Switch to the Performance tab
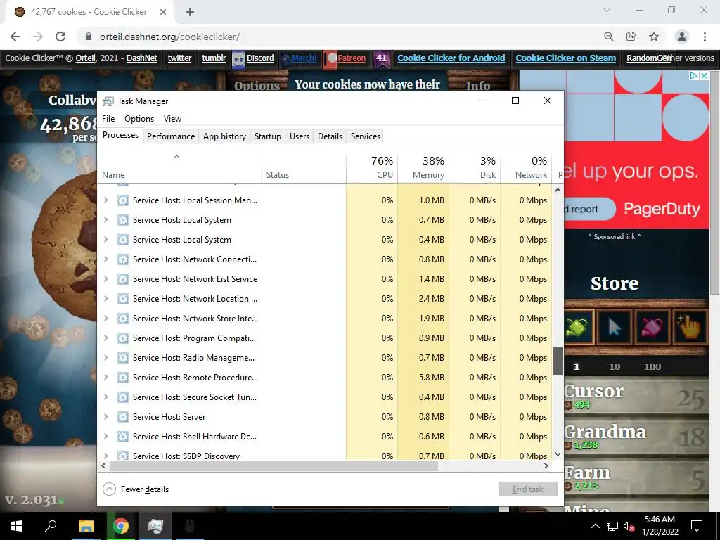Viewport: 720px width, 540px height. [x=171, y=136]
